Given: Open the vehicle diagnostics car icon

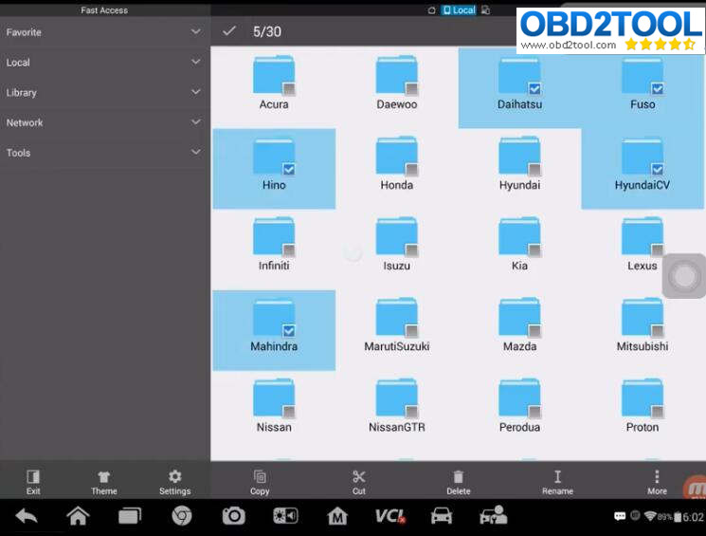Looking at the screenshot, I should (442, 516).
